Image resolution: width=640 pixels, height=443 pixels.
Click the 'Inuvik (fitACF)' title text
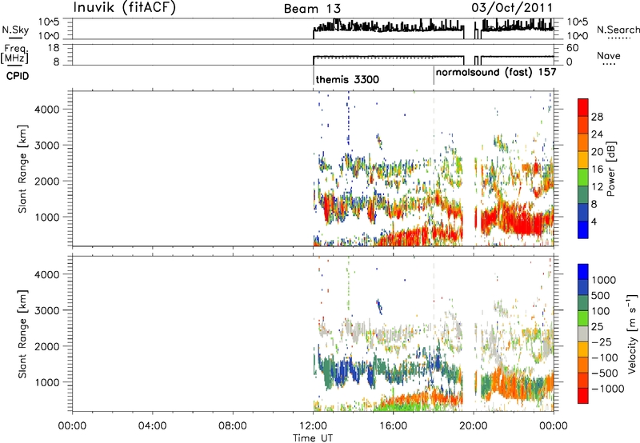point(125,8)
